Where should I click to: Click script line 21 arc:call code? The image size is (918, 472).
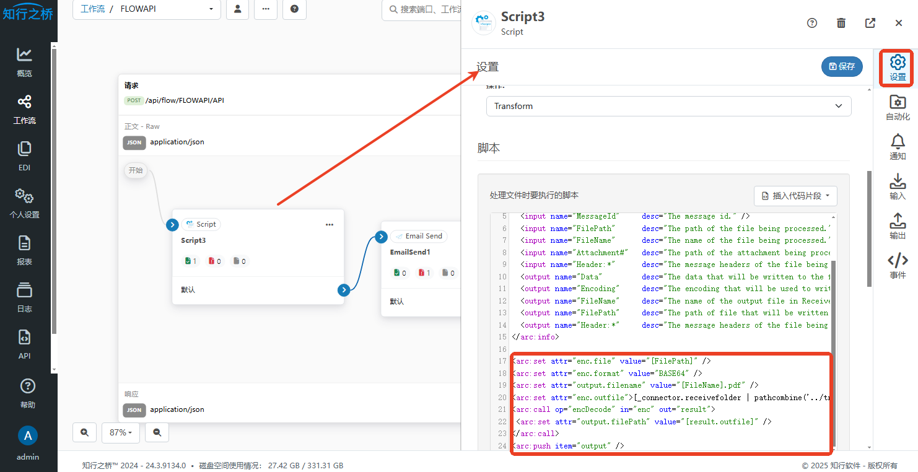(x=613, y=409)
